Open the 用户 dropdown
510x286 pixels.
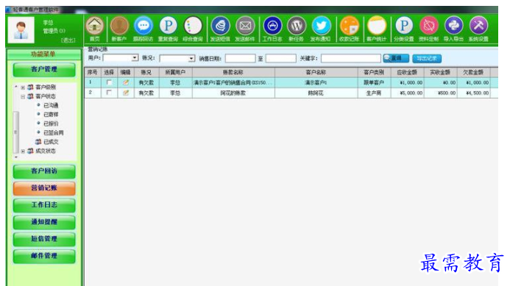[135, 58]
